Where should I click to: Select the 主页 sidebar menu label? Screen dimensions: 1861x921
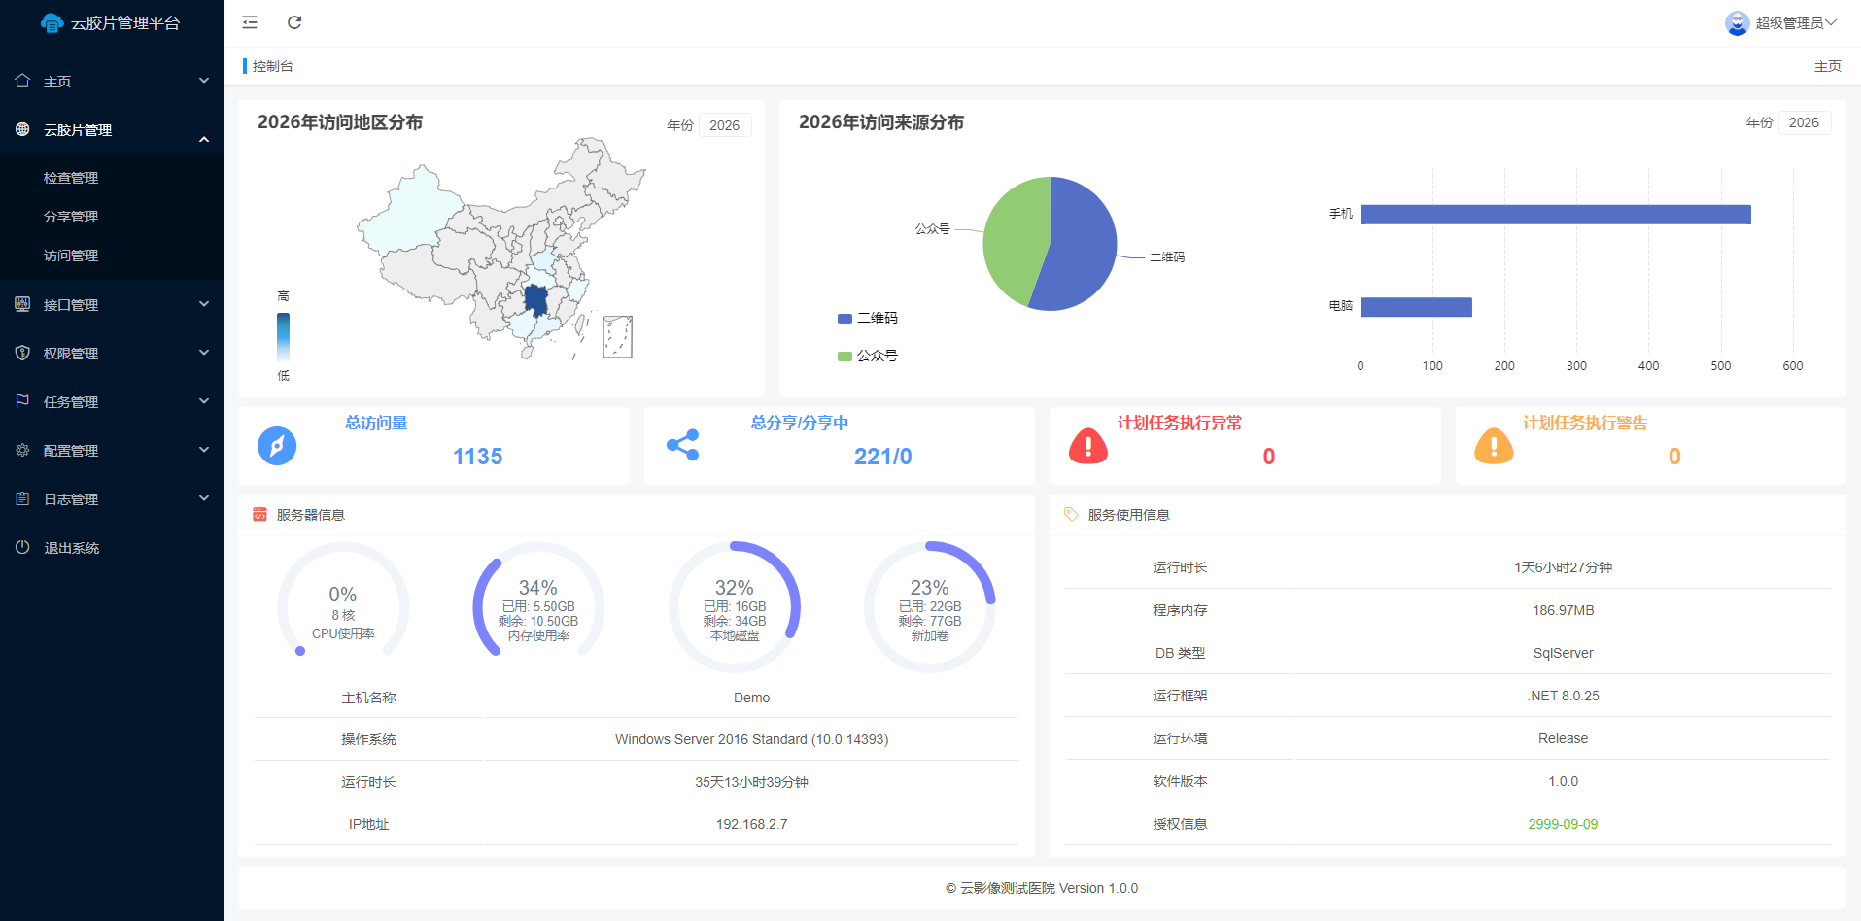[57, 82]
